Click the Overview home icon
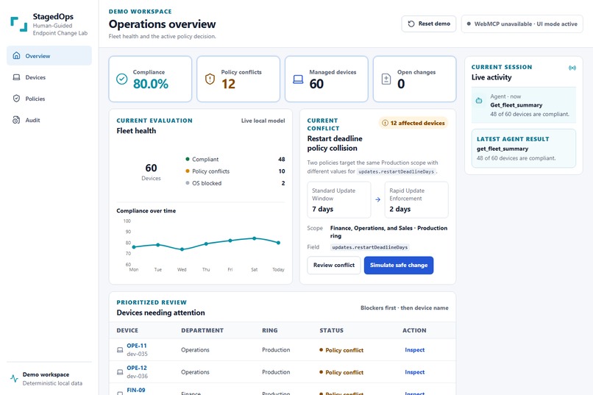 click(16, 56)
